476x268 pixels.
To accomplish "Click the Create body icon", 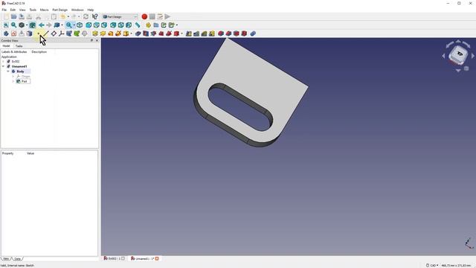I will pyautogui.click(x=6, y=33).
